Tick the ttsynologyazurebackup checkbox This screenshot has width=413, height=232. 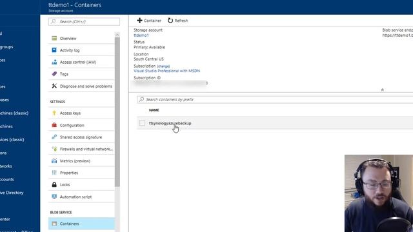(x=142, y=123)
